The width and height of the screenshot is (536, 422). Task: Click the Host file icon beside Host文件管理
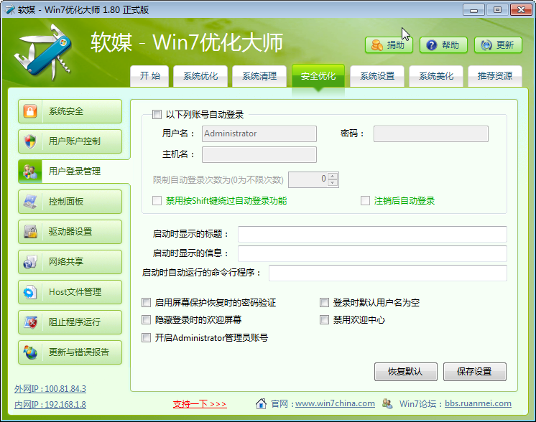(30, 292)
